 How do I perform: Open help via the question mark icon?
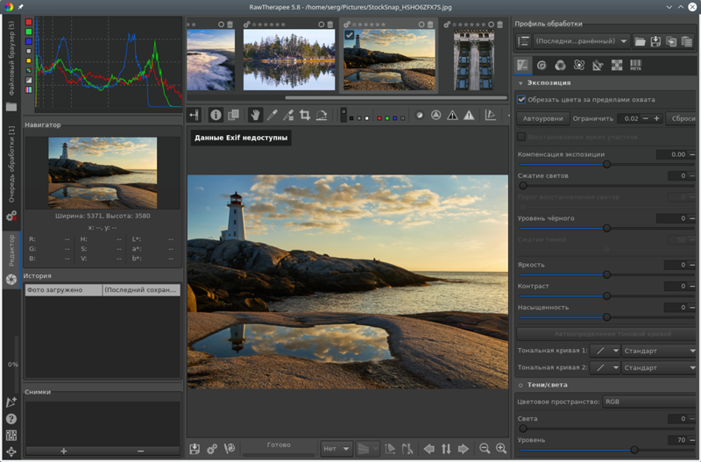[11, 419]
